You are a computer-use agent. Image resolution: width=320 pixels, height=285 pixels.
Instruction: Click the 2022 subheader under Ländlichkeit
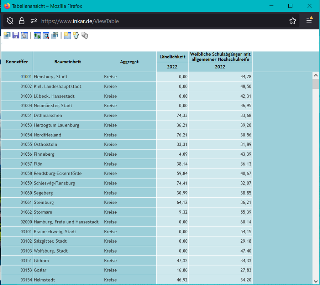[172, 67]
